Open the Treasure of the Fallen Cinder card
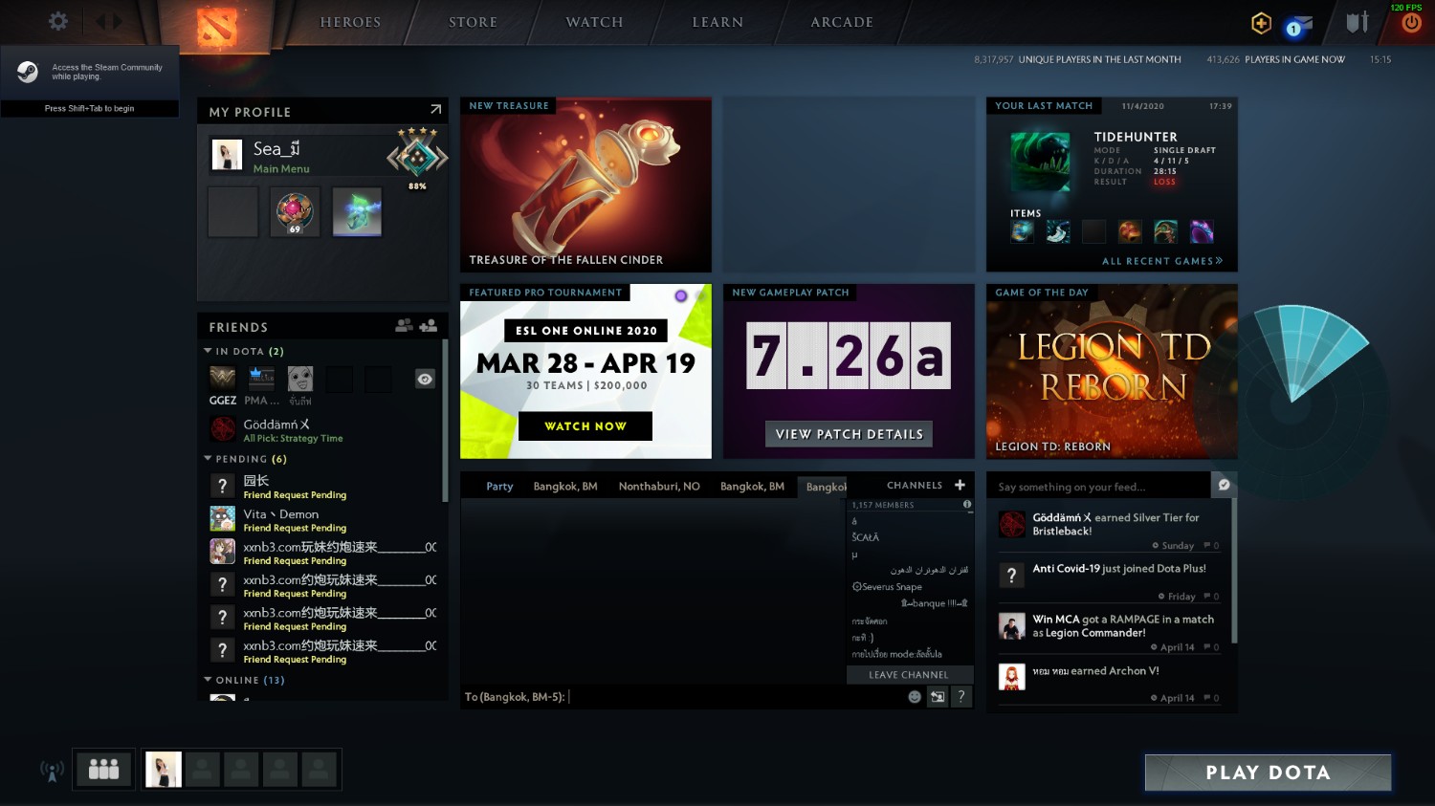 coord(585,185)
